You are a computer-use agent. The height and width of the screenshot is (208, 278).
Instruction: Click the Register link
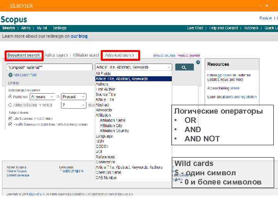pyautogui.click(x=266, y=18)
